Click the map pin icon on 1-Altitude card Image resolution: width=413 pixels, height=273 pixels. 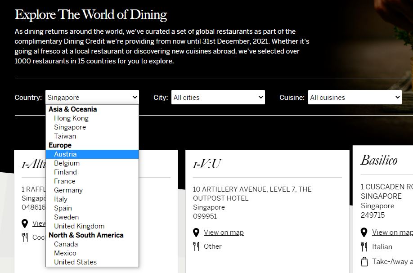coord(25,224)
